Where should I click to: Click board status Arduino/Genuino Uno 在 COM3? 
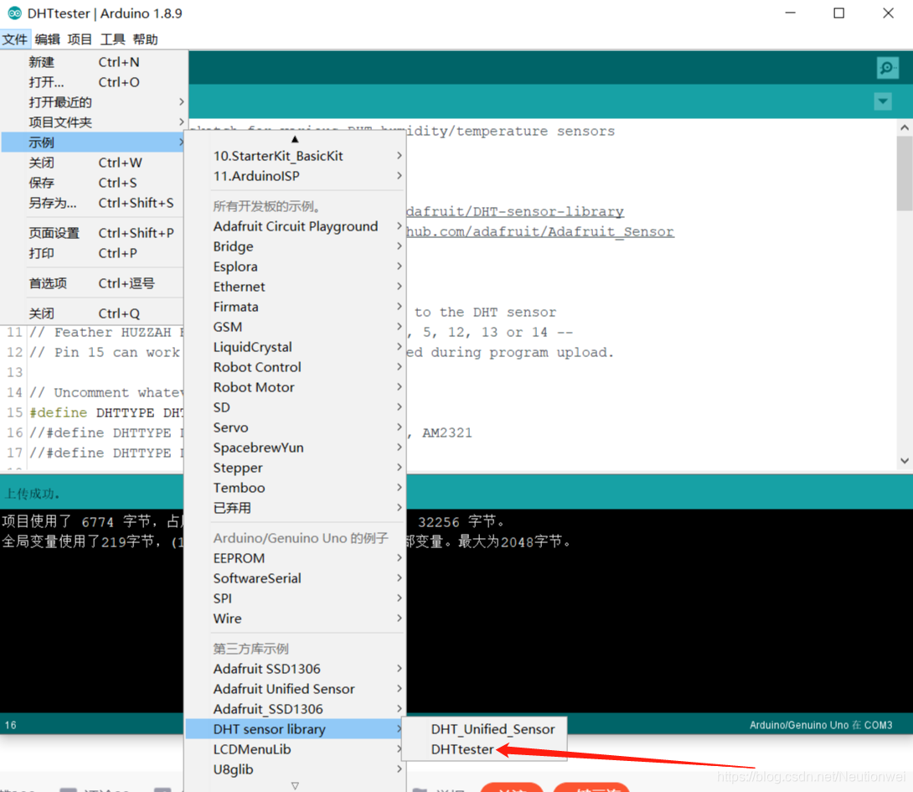tap(820, 725)
